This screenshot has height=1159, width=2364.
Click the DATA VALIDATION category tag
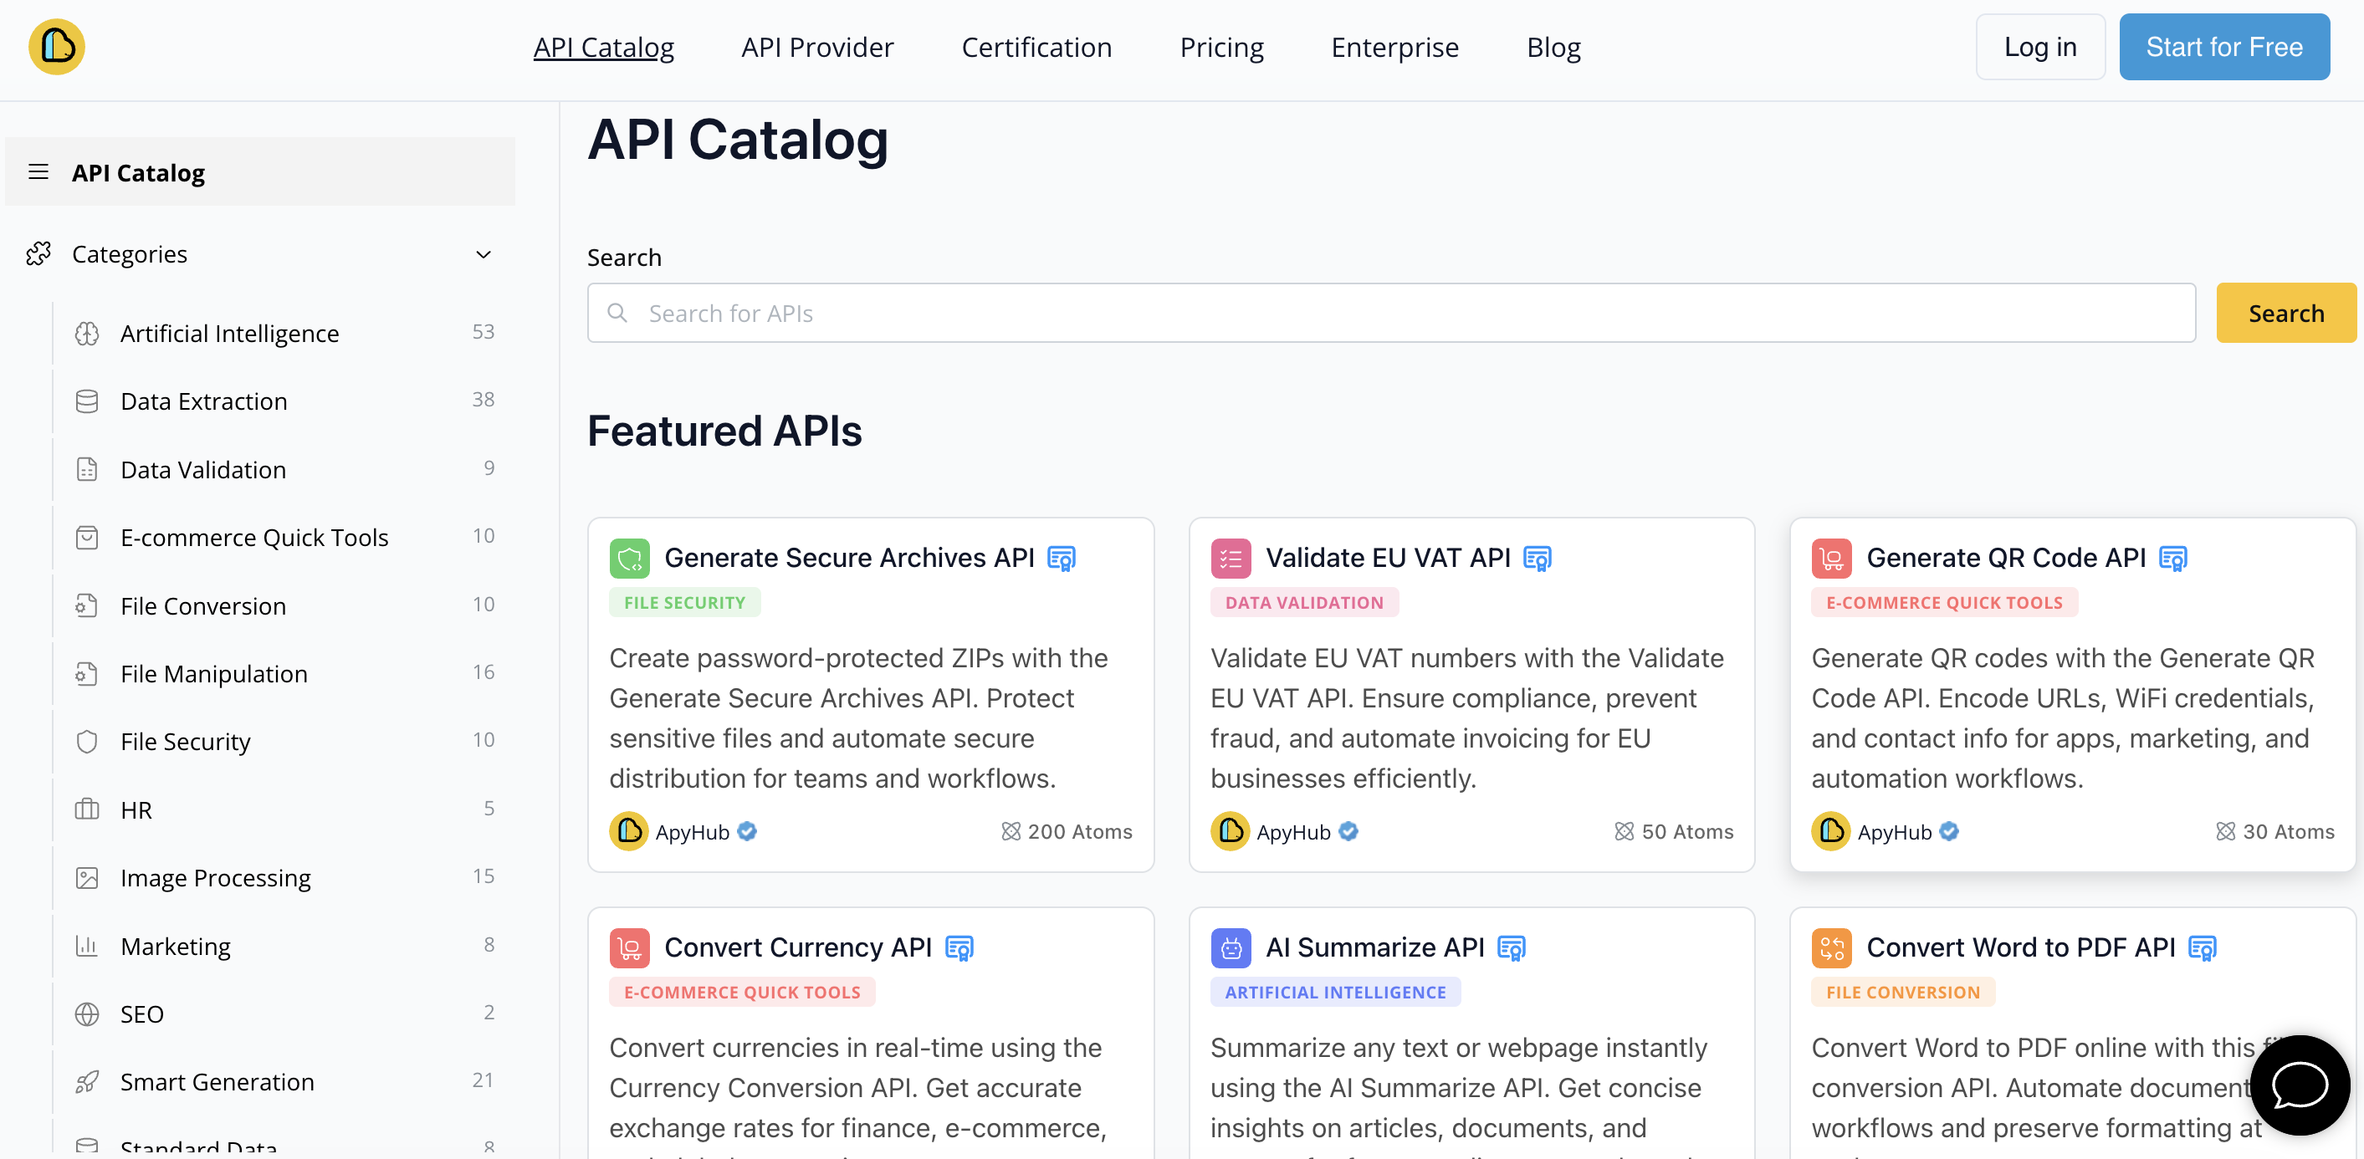1304,602
